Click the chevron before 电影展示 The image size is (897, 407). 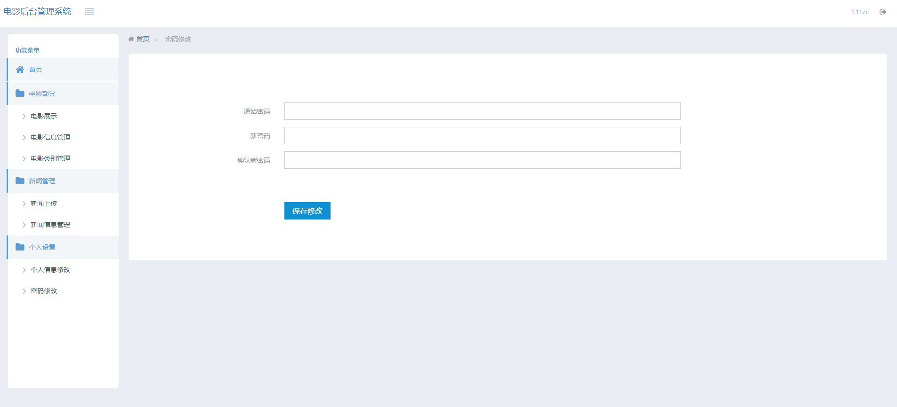click(x=24, y=116)
